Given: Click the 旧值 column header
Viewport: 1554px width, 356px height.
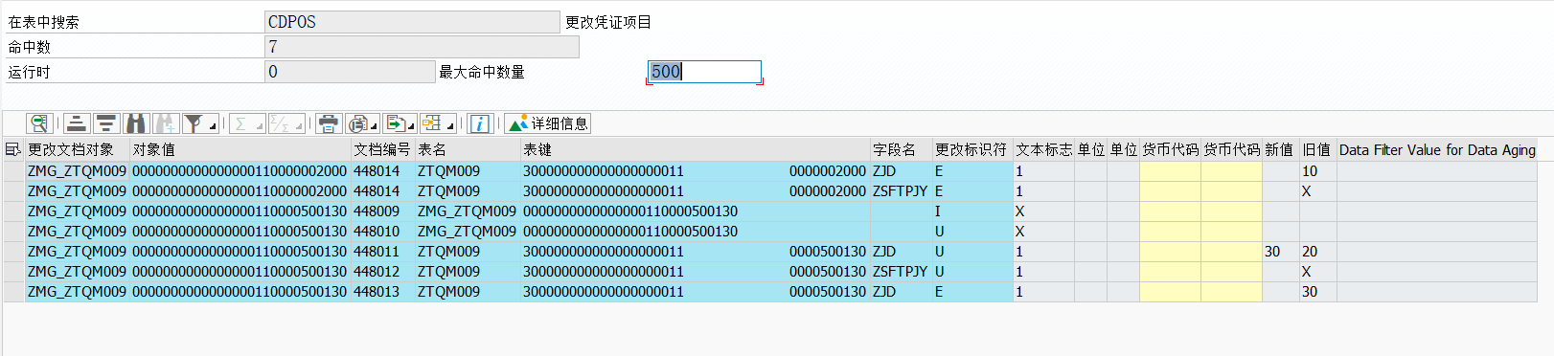Looking at the screenshot, I should 1317,149.
